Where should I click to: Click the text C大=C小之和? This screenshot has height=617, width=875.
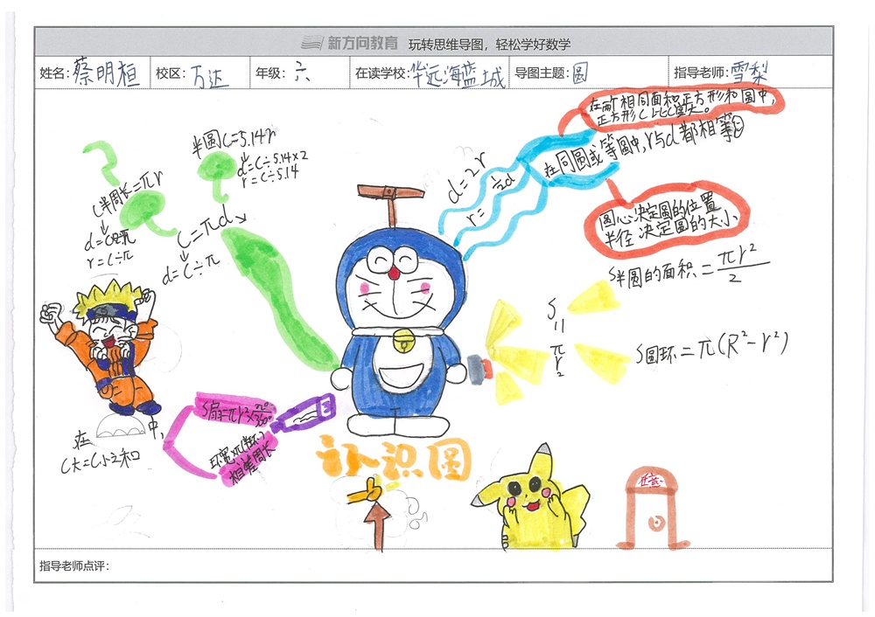point(101,461)
